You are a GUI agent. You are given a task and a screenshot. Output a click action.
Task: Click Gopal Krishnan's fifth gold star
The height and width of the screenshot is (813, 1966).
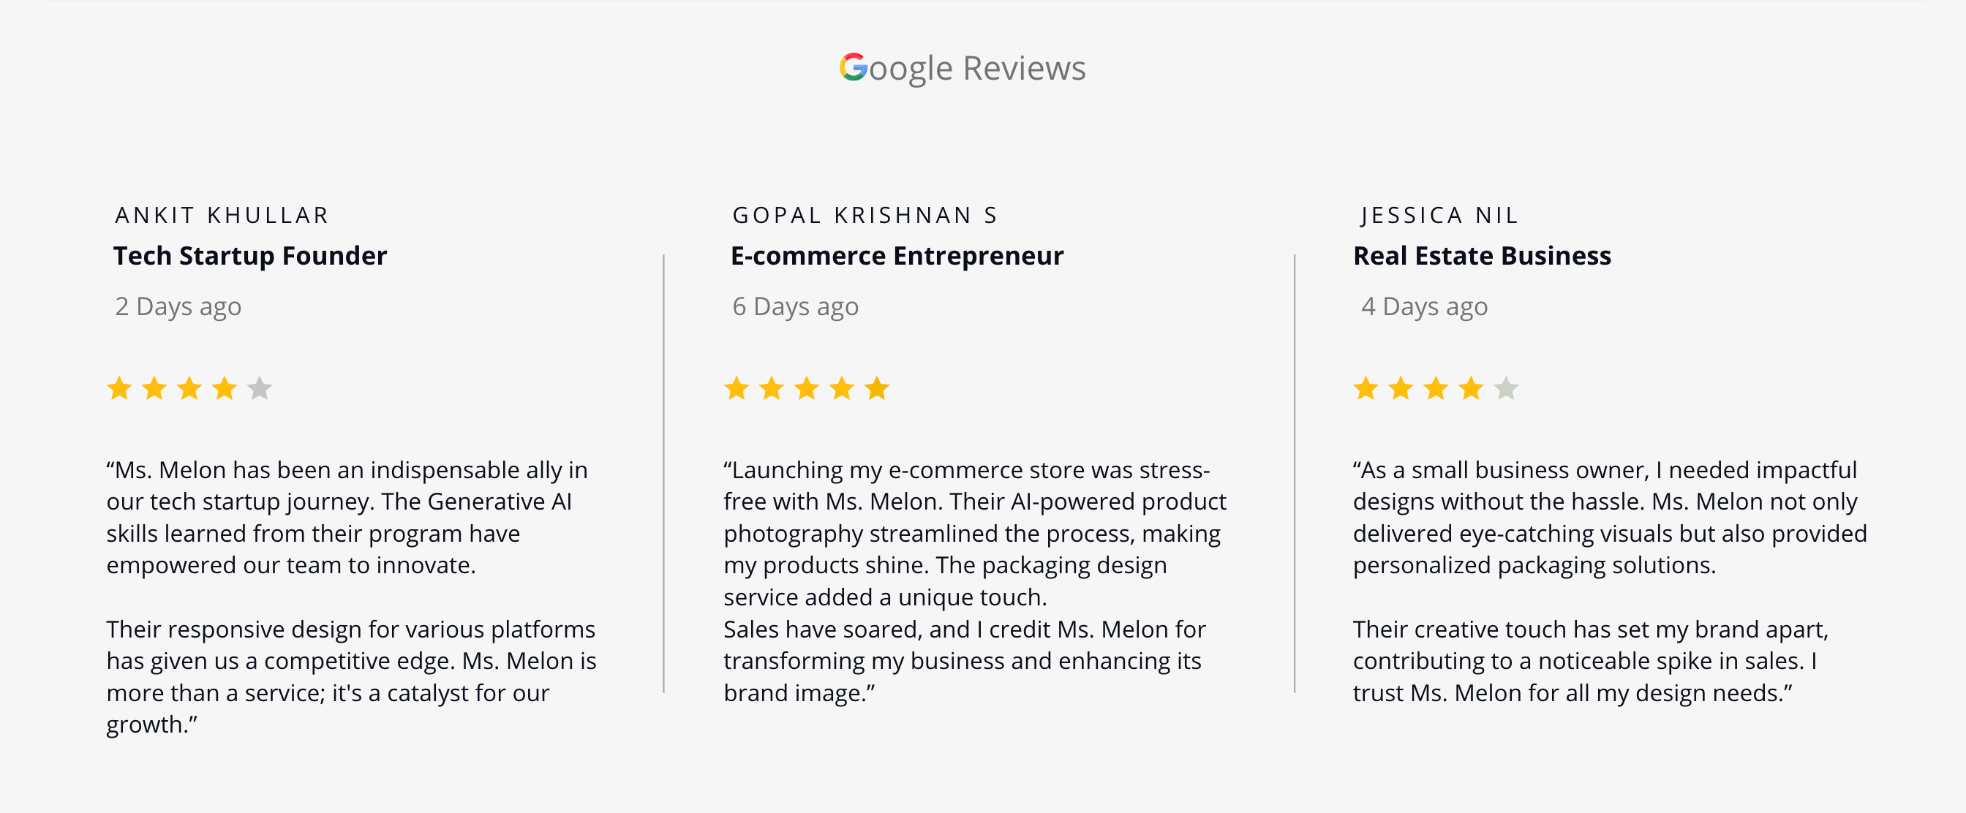click(877, 388)
